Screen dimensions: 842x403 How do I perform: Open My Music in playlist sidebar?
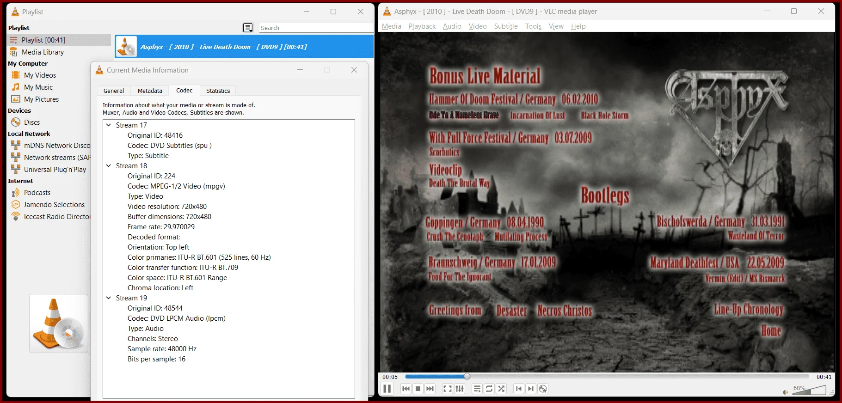tap(38, 87)
